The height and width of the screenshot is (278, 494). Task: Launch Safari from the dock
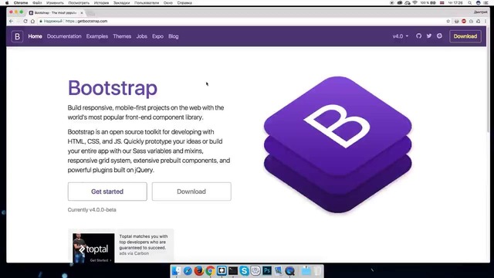coord(188,271)
